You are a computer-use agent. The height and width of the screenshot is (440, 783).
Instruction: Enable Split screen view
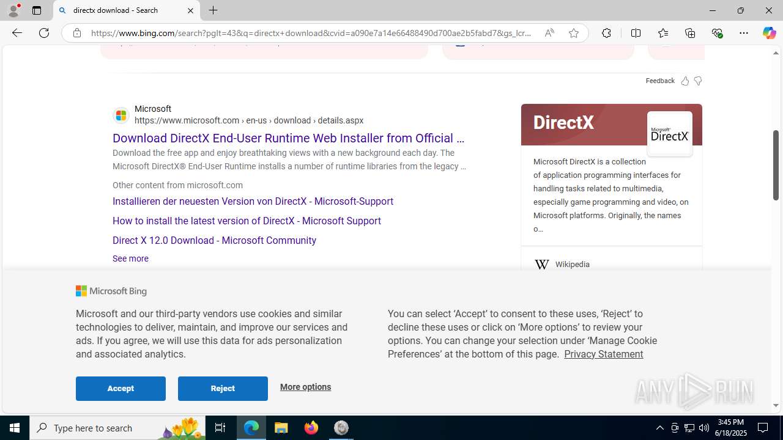(636, 33)
